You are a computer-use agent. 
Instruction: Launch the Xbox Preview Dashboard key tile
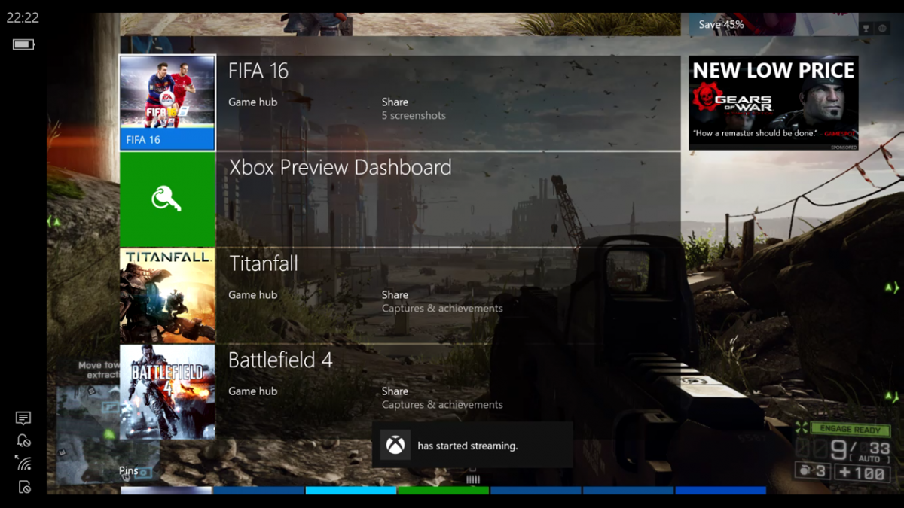click(167, 199)
